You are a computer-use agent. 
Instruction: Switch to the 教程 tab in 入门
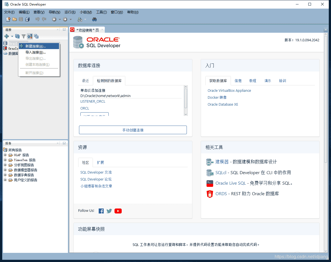coord(253,81)
